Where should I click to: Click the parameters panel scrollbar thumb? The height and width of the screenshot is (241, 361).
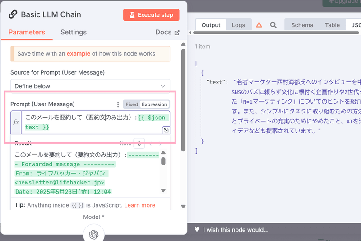(x=183, y=100)
